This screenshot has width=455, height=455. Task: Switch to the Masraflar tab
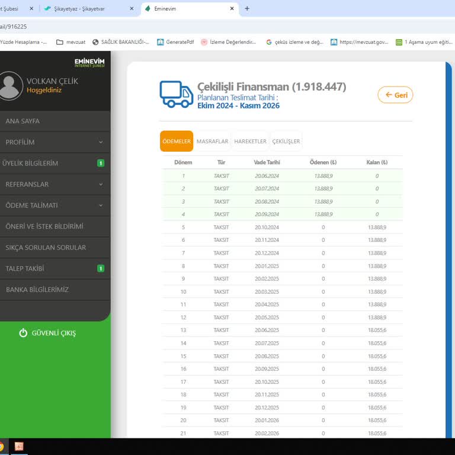coord(212,142)
